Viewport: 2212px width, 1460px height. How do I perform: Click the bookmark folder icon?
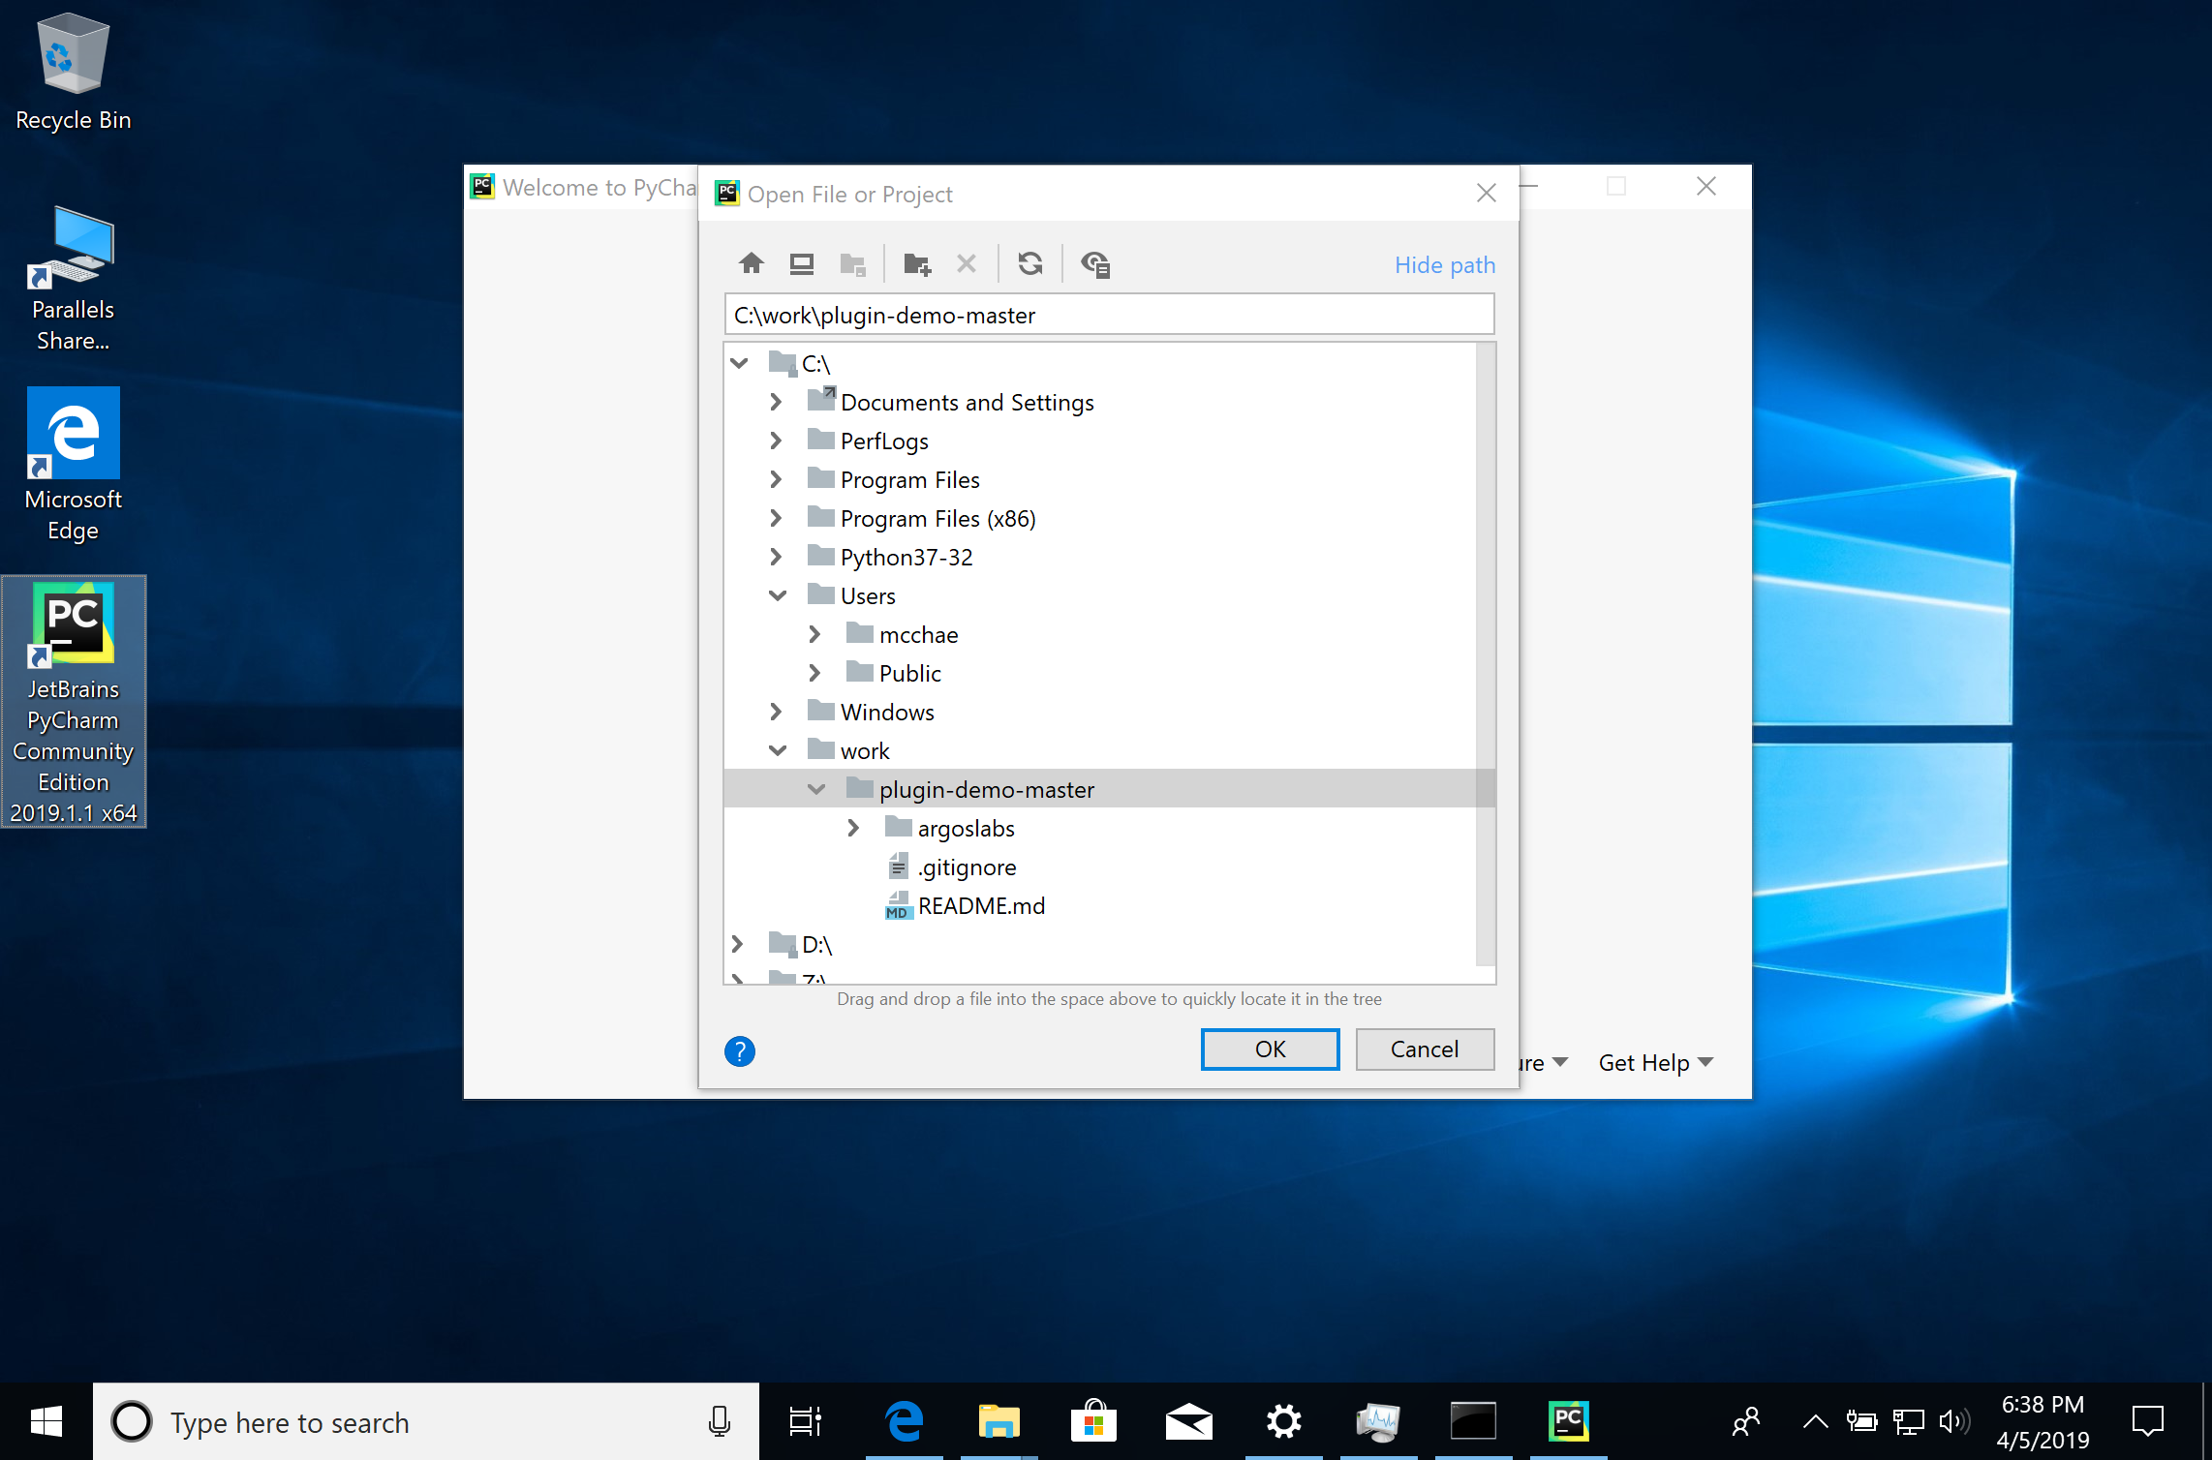point(856,264)
